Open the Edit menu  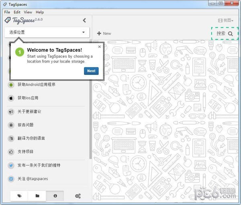(17, 12)
